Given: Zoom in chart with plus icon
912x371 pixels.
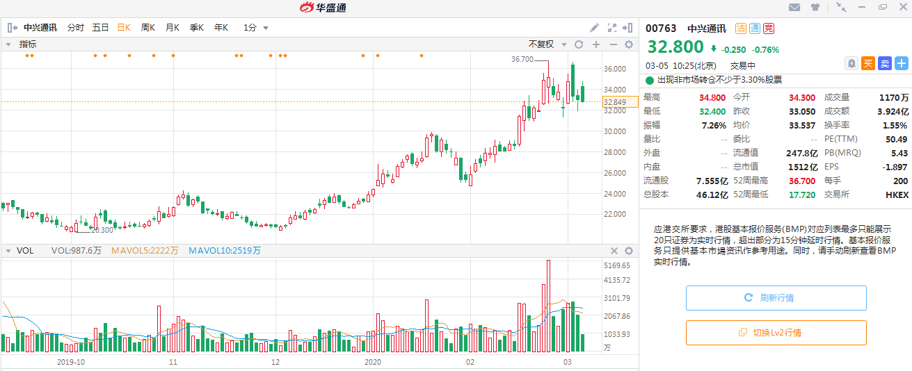Looking at the screenshot, I should point(596,44).
